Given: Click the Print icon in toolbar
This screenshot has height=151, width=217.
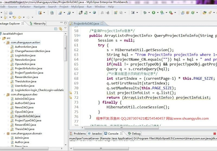Looking at the screenshot, I should click(11, 13).
